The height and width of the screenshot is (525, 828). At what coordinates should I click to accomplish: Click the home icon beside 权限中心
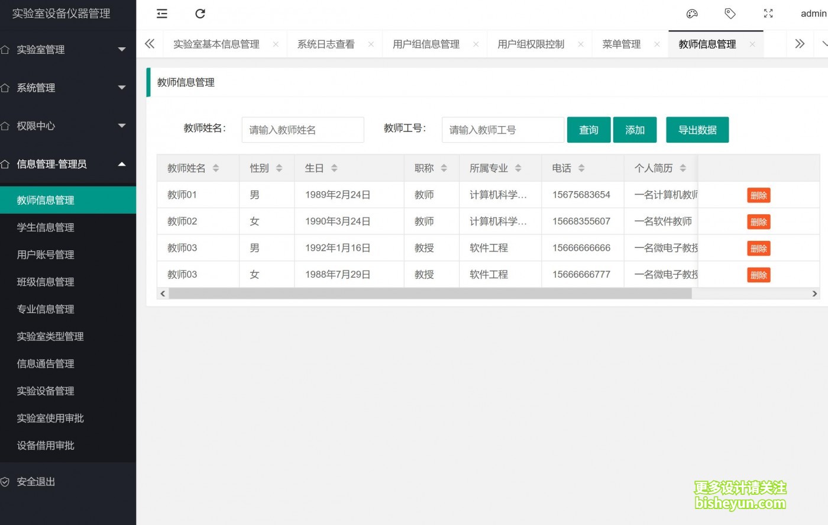pyautogui.click(x=5, y=126)
